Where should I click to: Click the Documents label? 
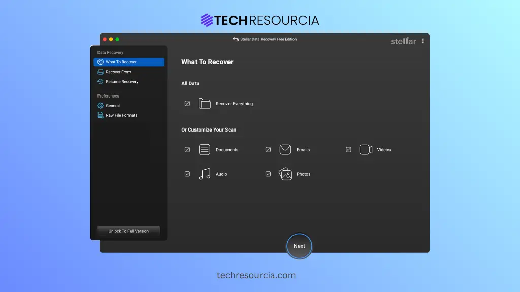coord(227,150)
